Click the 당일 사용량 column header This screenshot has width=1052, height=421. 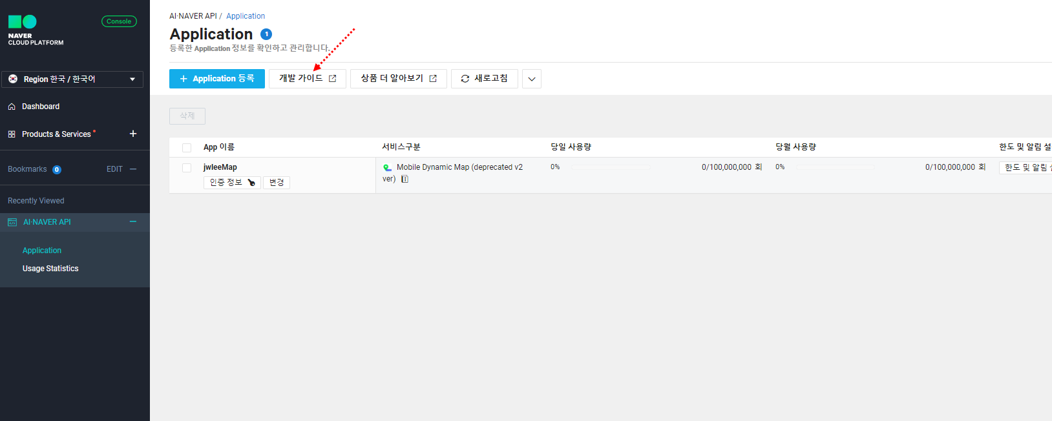[x=571, y=147]
